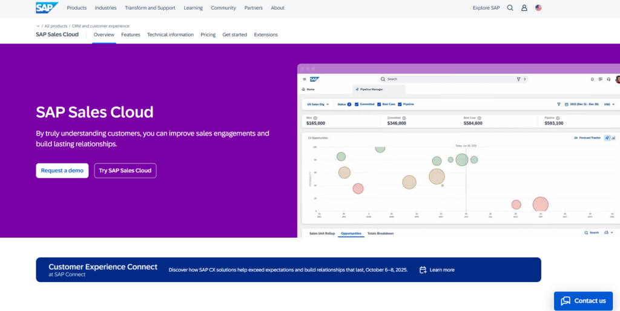Click the Try SAP Sales Cloud button
The height and width of the screenshot is (311, 620).
coord(125,171)
